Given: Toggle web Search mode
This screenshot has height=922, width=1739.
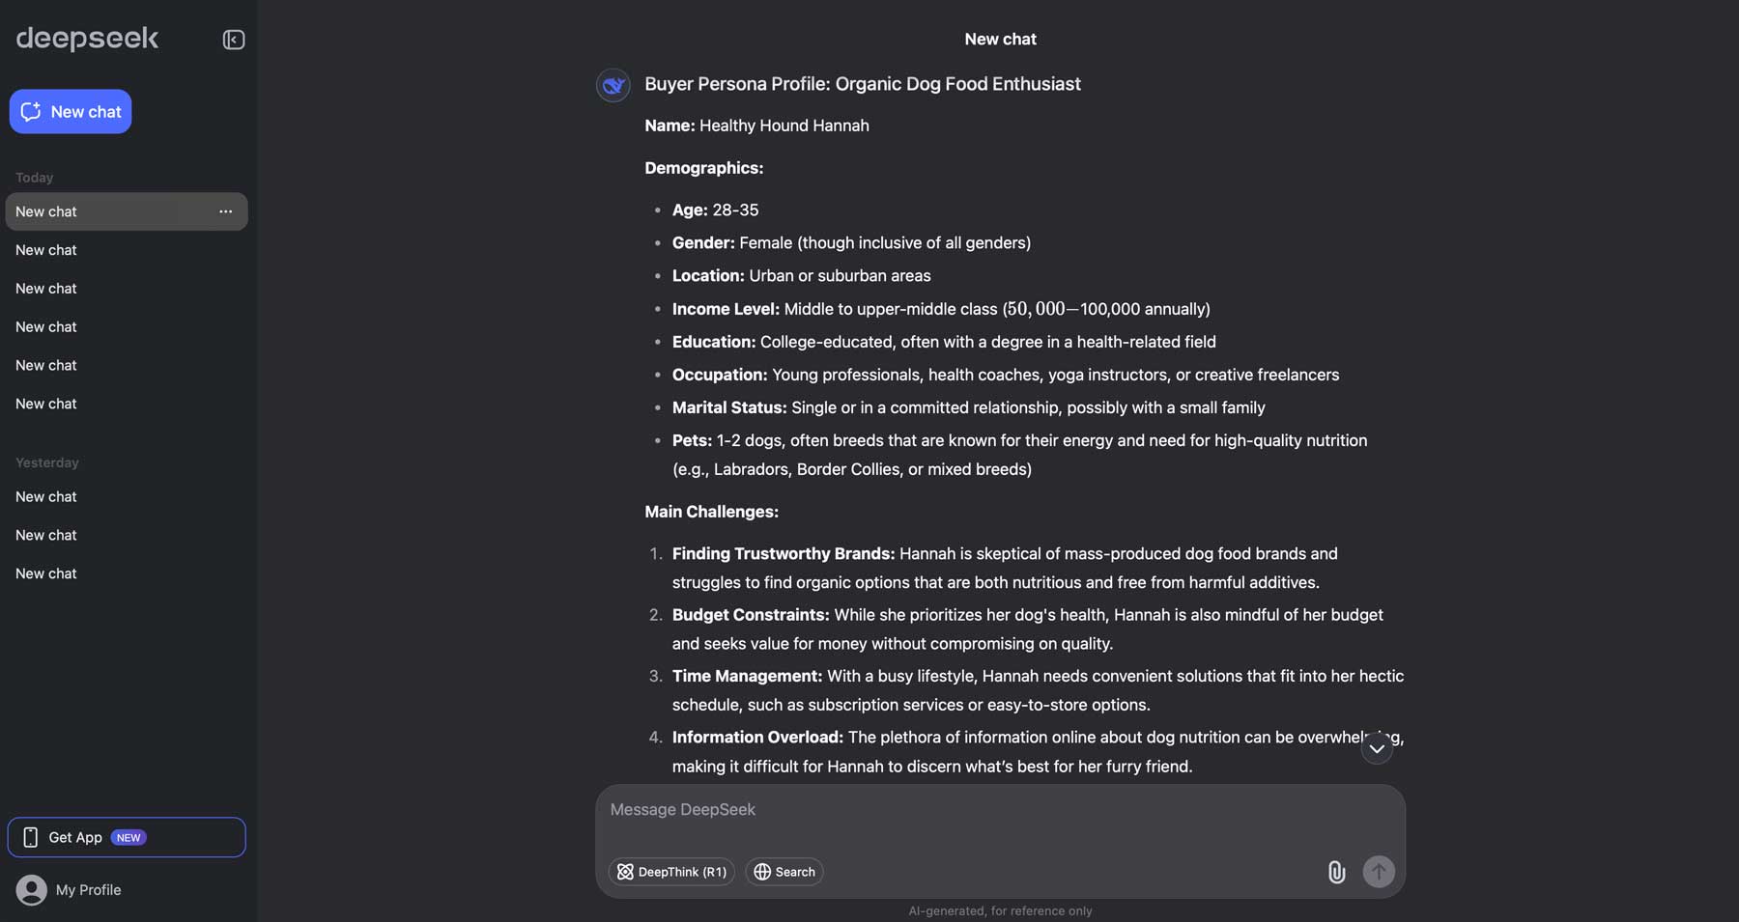Looking at the screenshot, I should (x=784, y=872).
